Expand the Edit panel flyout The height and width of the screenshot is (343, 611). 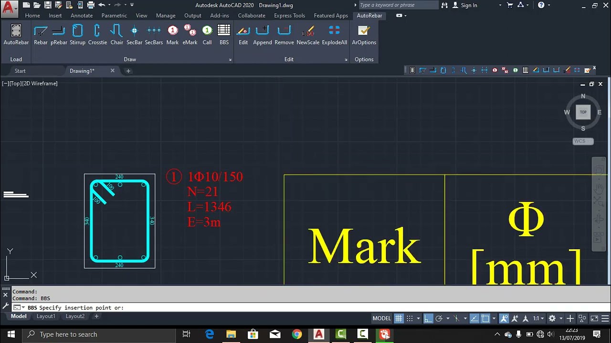[x=346, y=60]
